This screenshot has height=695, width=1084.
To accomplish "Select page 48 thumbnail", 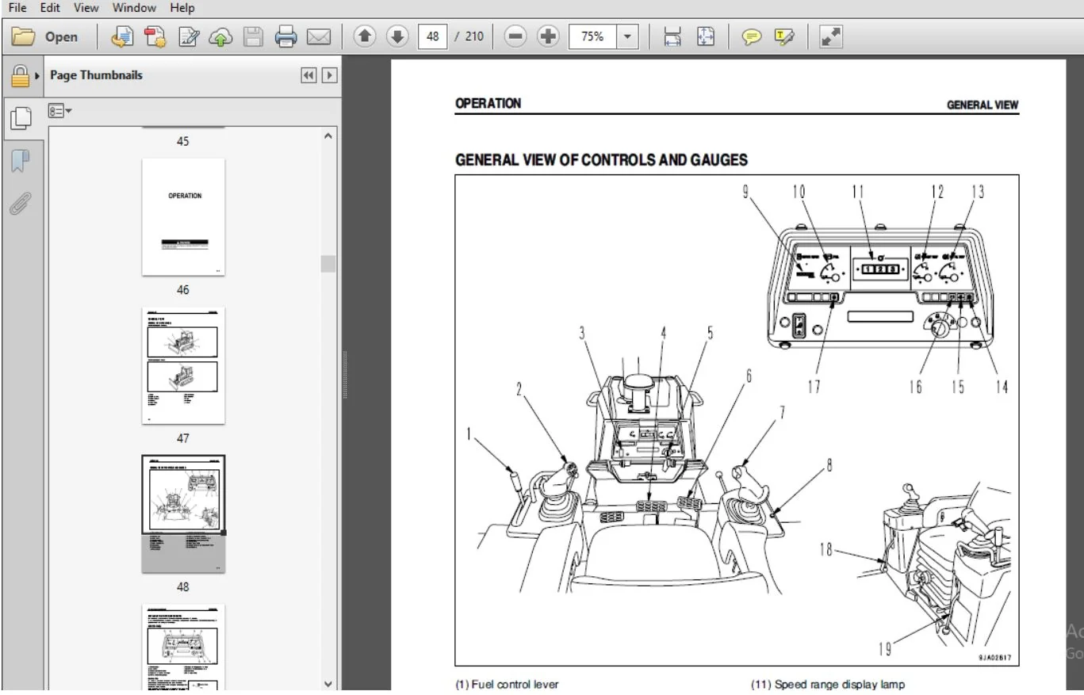I will [x=183, y=514].
